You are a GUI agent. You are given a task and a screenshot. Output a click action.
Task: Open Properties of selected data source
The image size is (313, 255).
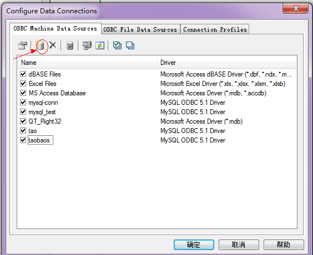tap(23, 45)
